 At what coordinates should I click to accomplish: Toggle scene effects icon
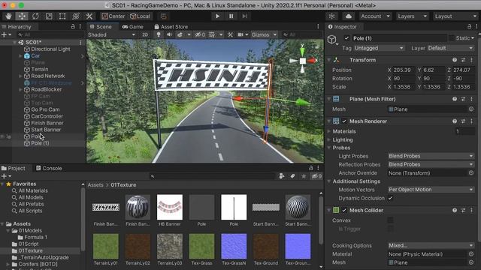click(180, 35)
